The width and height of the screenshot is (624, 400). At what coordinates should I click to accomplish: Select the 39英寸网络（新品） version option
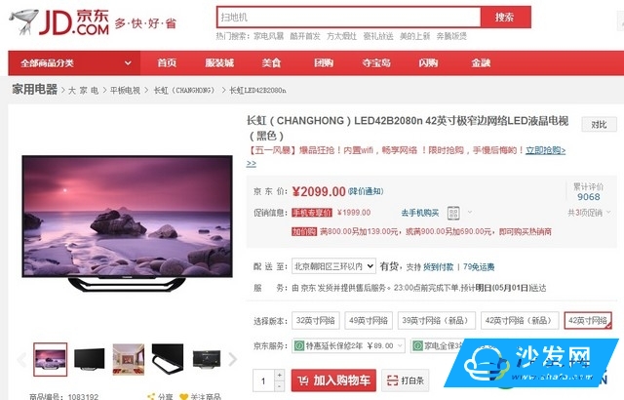tap(437, 320)
